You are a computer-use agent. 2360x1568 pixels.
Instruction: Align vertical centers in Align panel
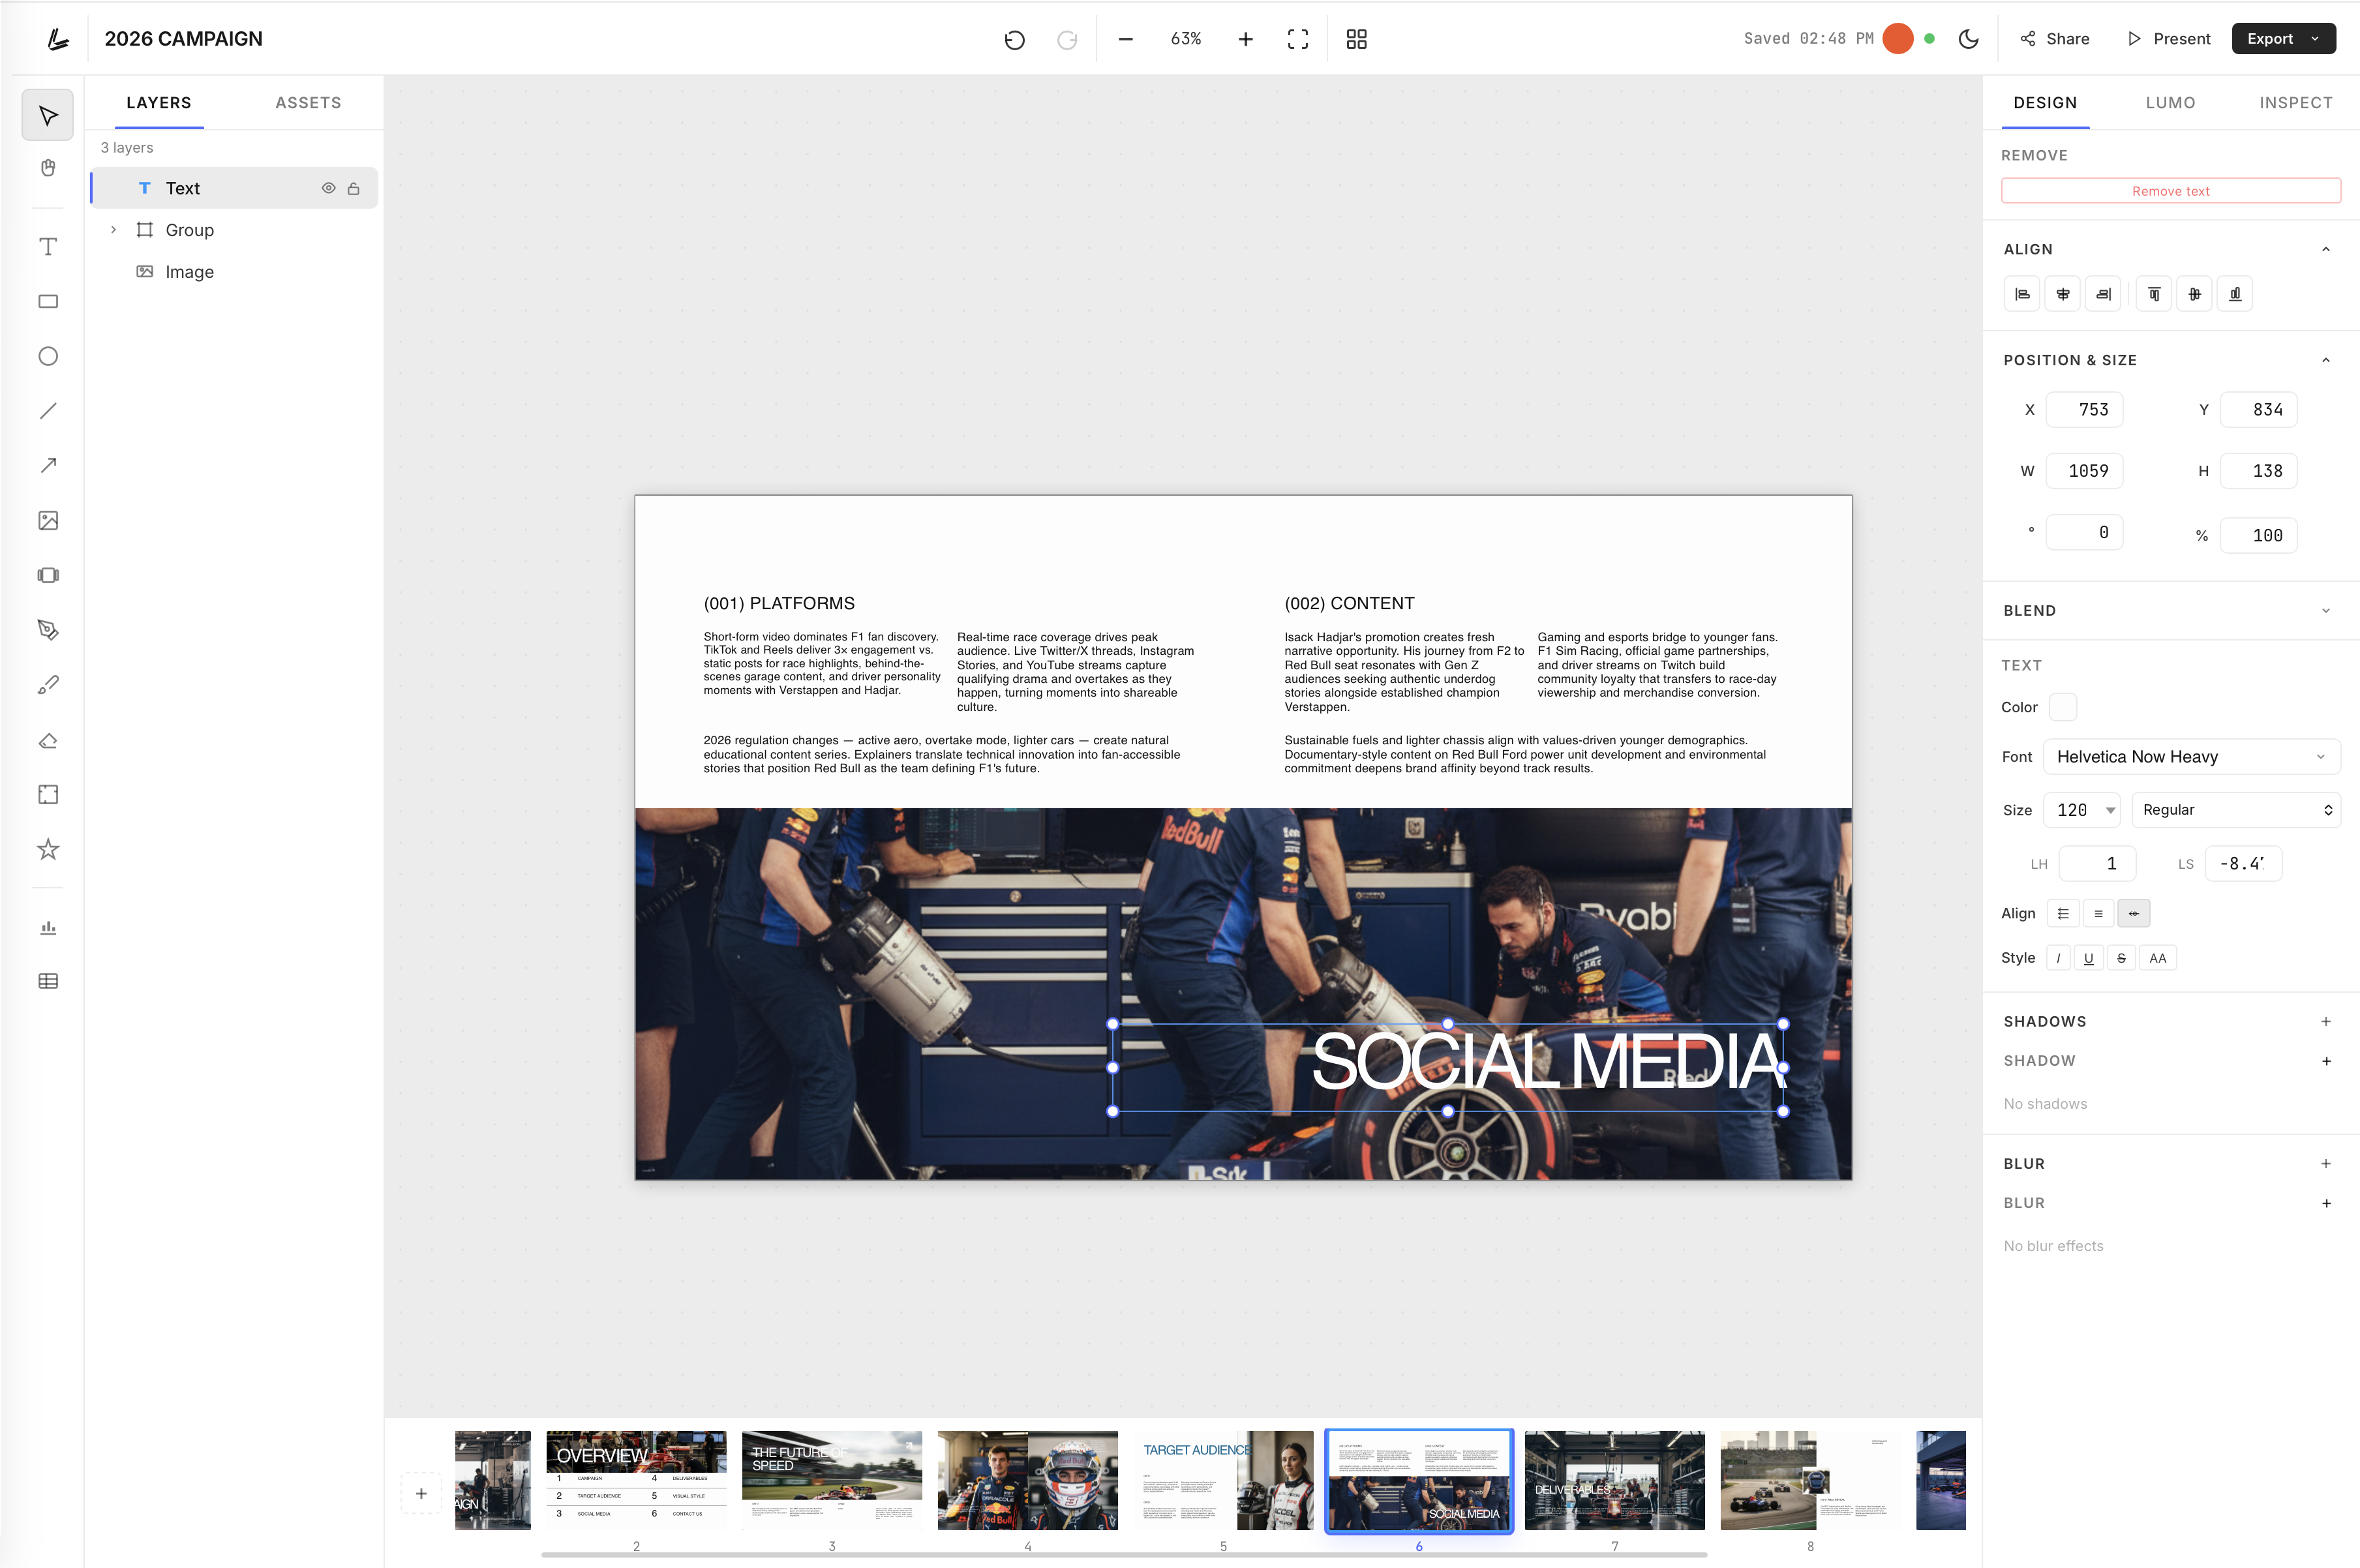(2195, 294)
